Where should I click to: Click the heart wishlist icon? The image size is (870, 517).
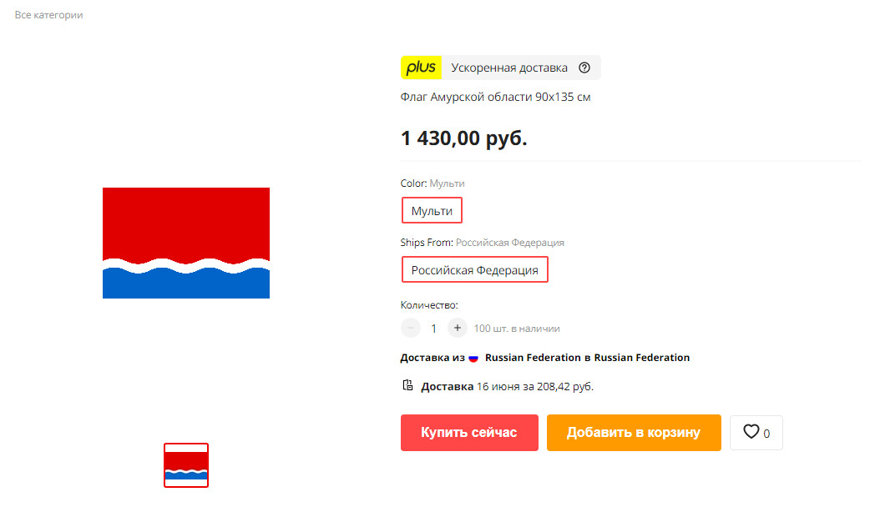click(x=751, y=432)
